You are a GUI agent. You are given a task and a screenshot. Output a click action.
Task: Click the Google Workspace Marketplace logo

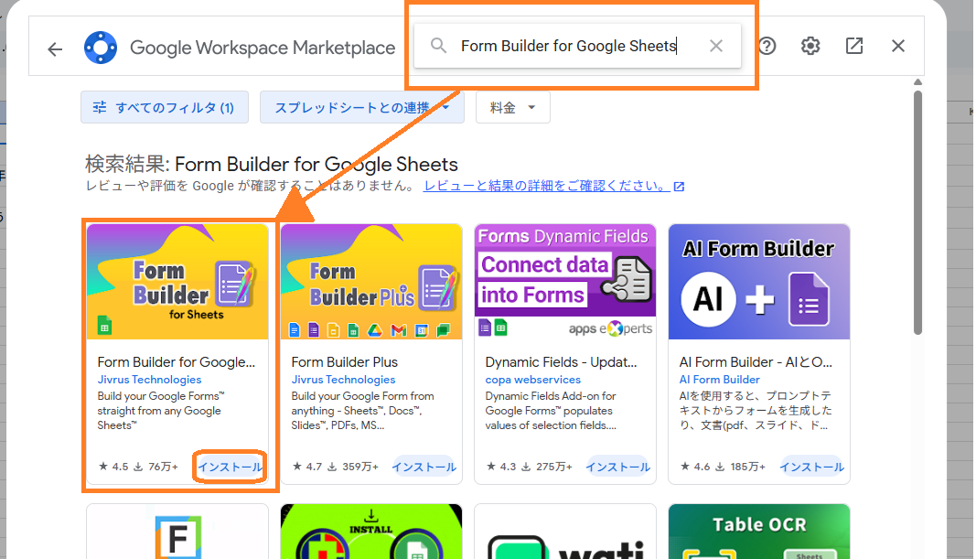coord(101,48)
